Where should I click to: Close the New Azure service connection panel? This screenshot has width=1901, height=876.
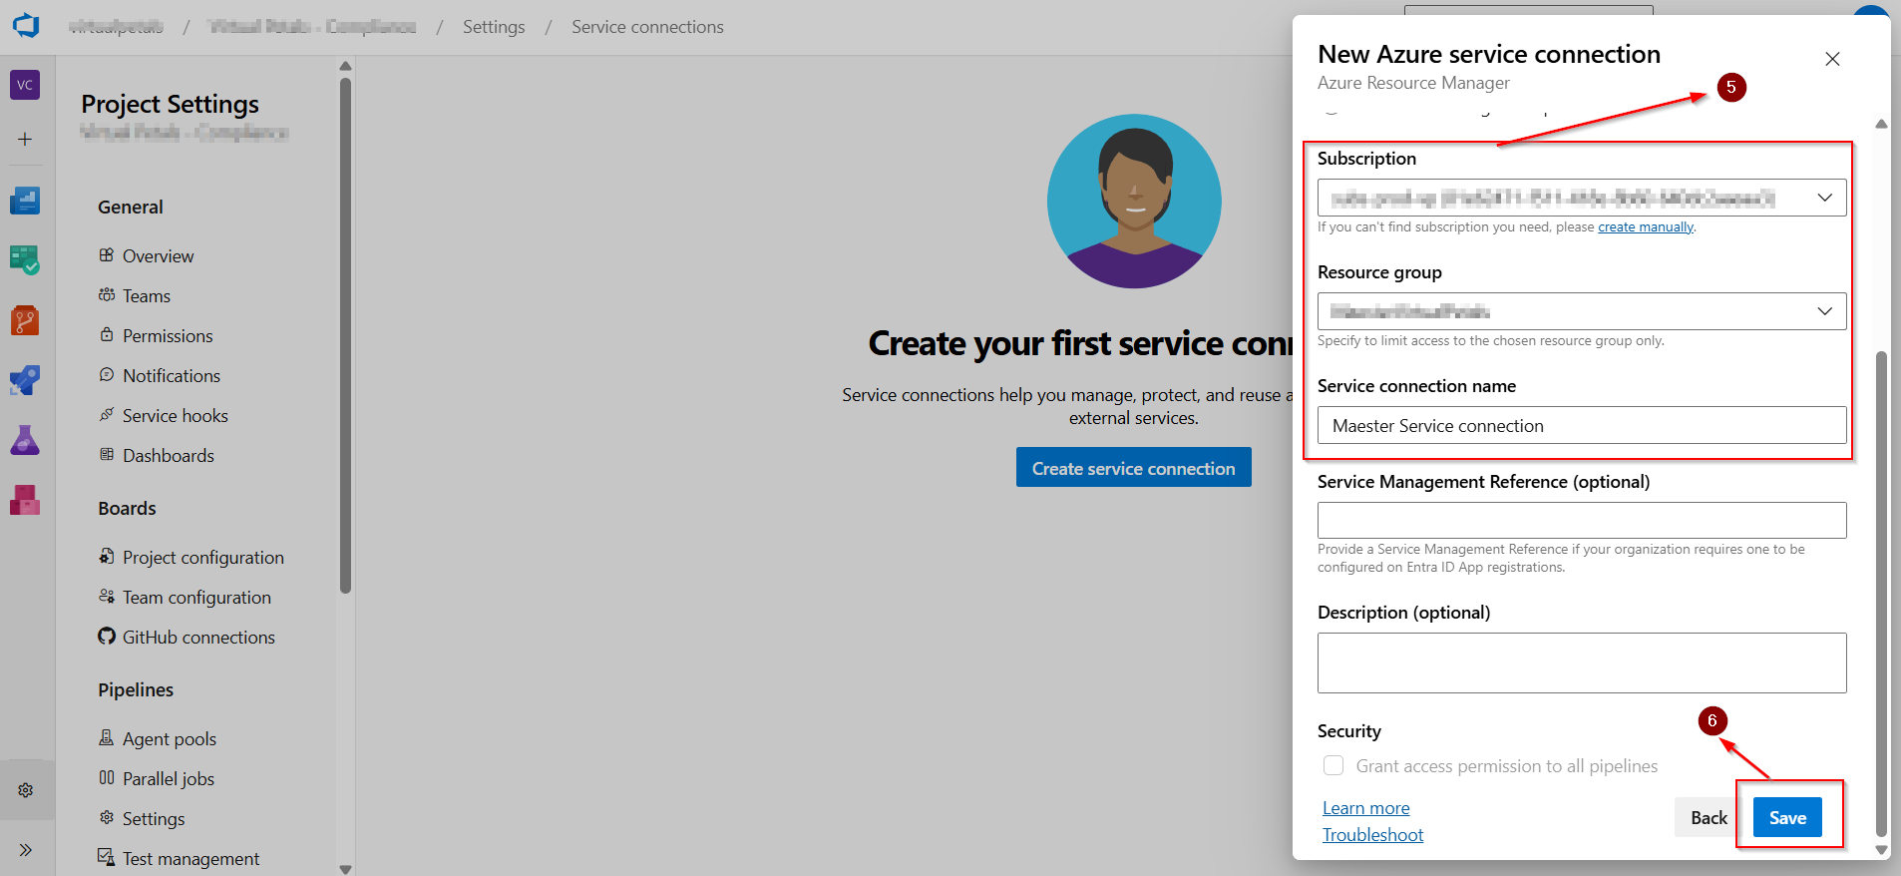pos(1832,59)
